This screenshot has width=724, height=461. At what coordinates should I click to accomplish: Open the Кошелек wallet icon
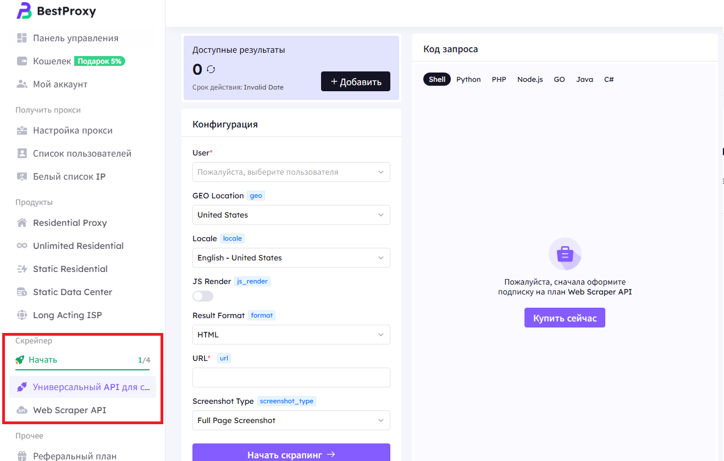[x=22, y=62]
